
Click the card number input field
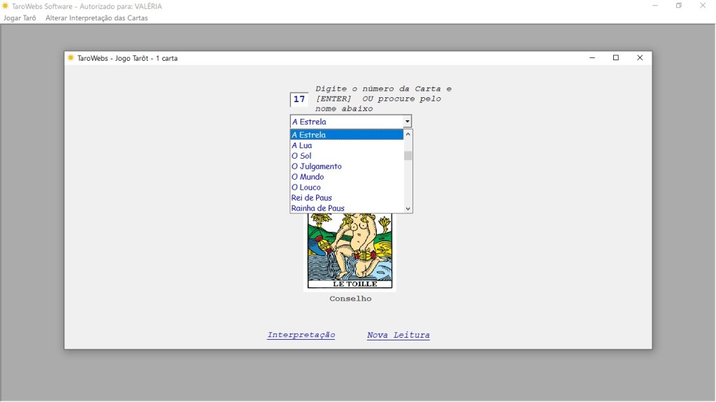click(x=299, y=99)
